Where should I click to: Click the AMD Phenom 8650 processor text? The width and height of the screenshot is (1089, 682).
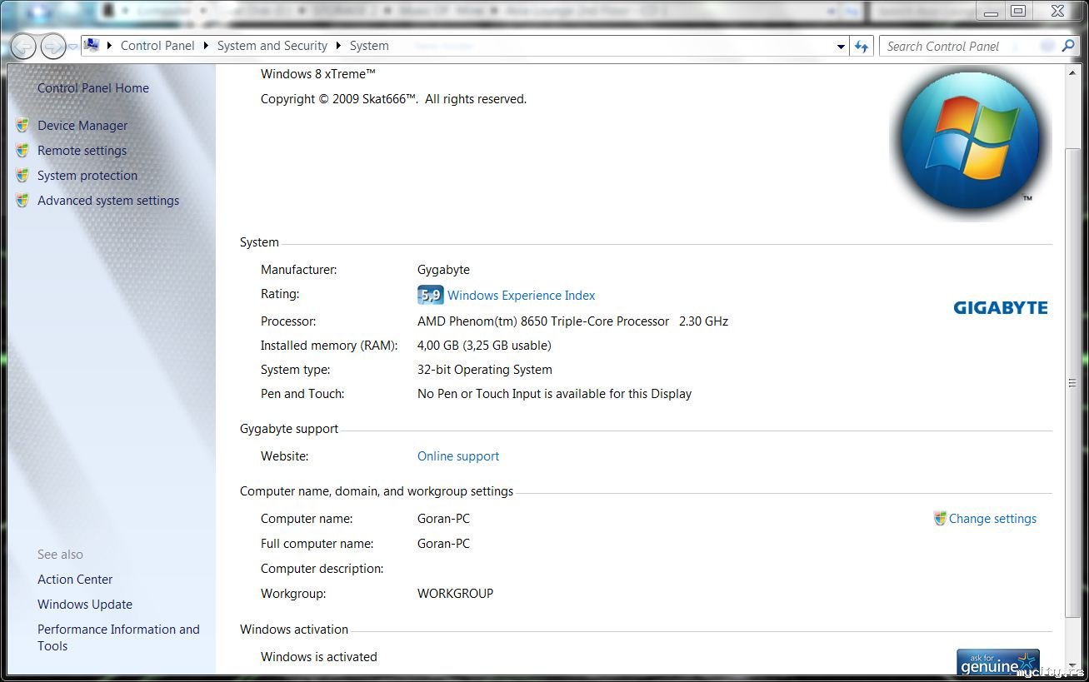tap(573, 321)
